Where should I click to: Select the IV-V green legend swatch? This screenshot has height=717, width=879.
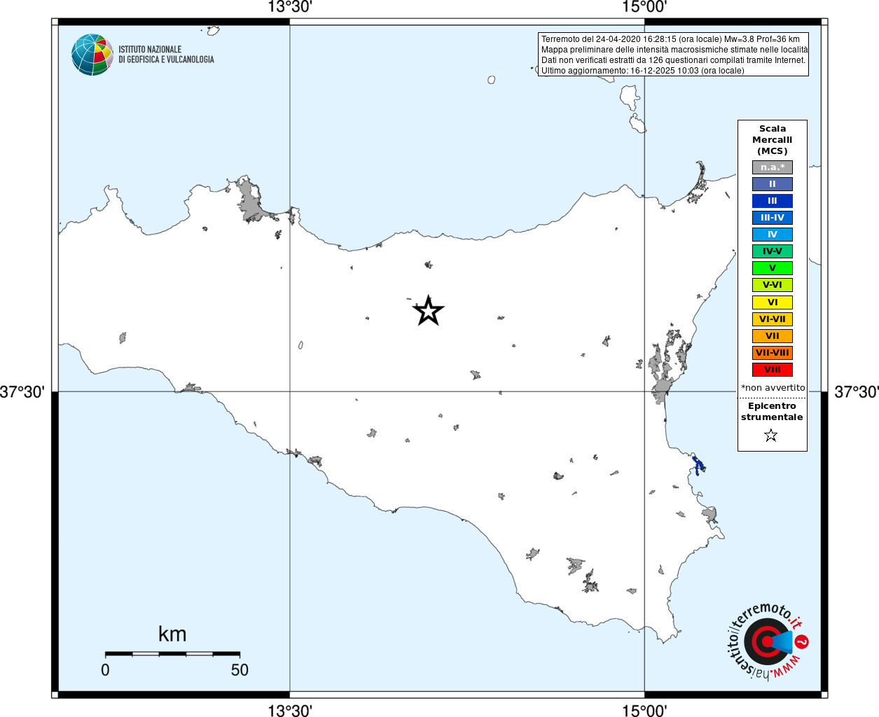pyautogui.click(x=773, y=251)
